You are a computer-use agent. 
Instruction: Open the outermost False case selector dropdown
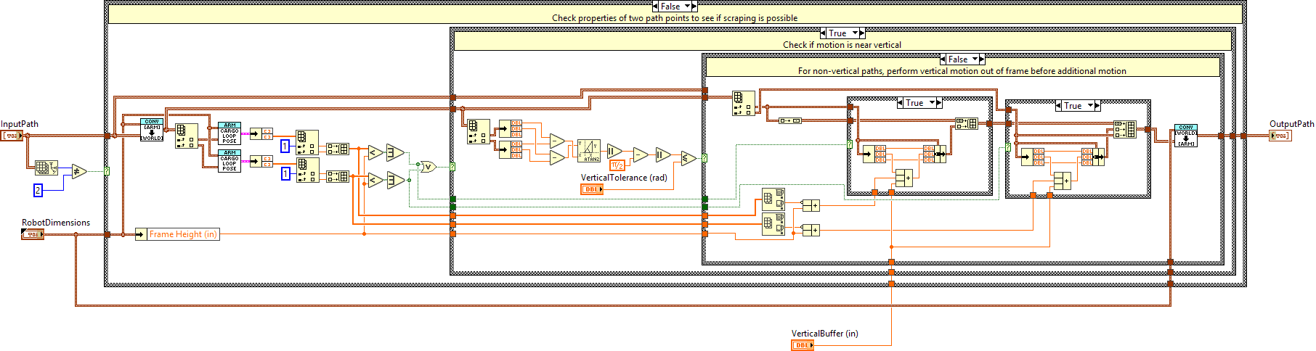(687, 7)
